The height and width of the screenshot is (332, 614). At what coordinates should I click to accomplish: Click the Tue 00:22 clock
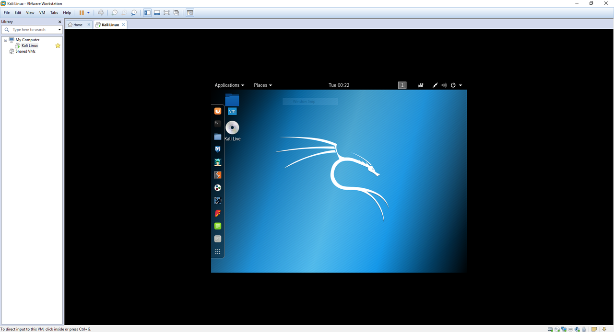339,85
